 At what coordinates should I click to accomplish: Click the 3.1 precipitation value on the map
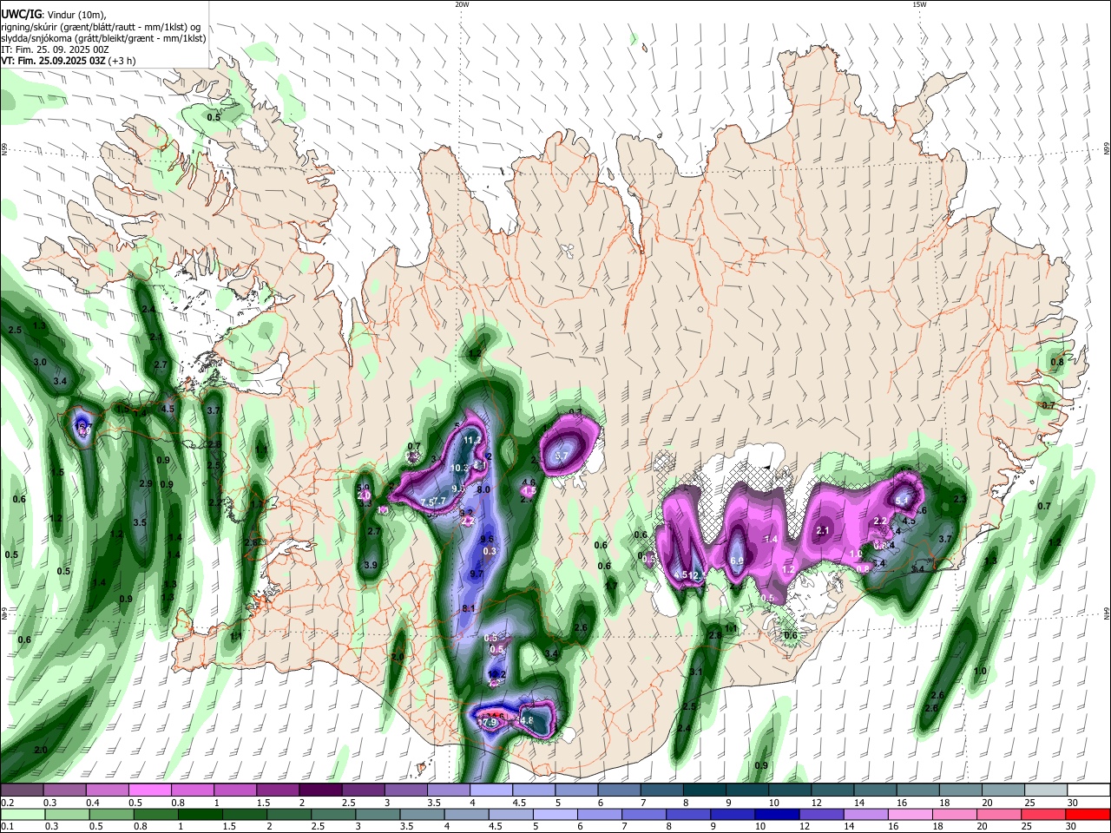(x=696, y=672)
